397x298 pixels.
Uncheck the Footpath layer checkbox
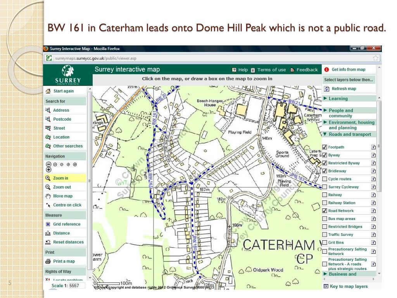point(325,147)
